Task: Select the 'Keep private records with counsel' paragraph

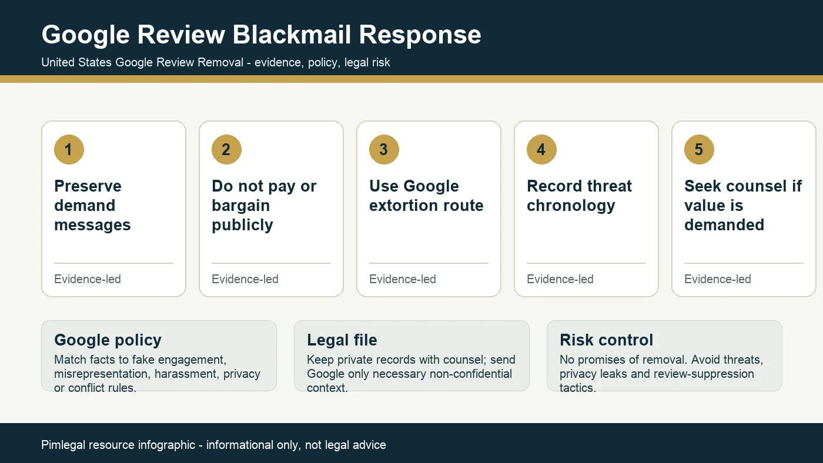Action: (x=411, y=374)
